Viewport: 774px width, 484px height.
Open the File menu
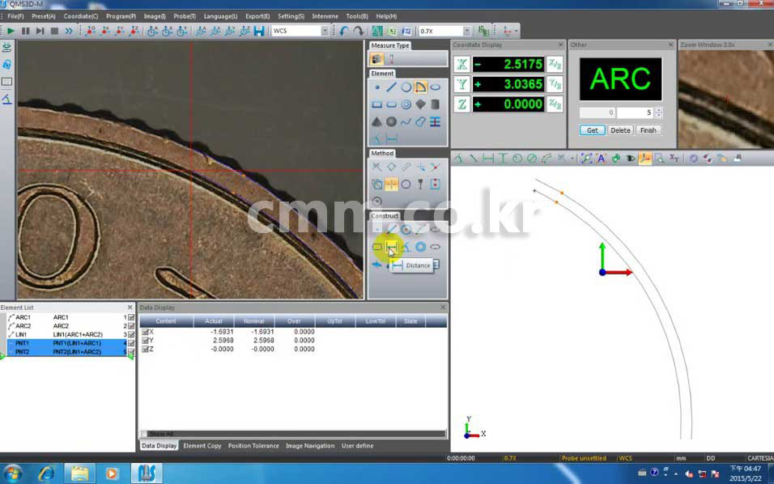point(15,16)
